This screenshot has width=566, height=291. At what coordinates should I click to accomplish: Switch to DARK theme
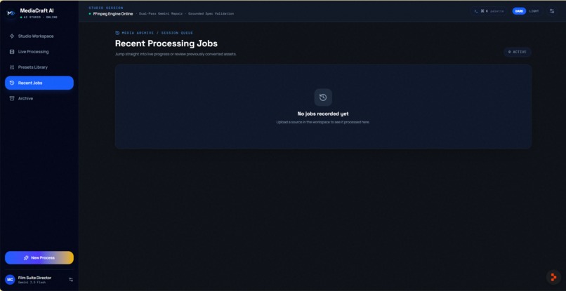(x=519, y=11)
